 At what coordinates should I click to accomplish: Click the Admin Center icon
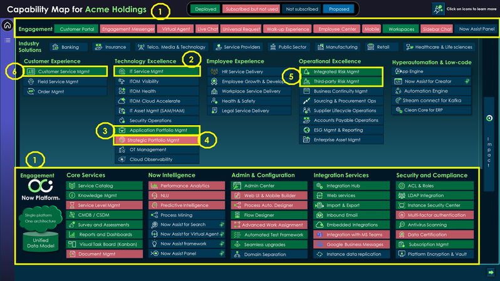coord(237,185)
